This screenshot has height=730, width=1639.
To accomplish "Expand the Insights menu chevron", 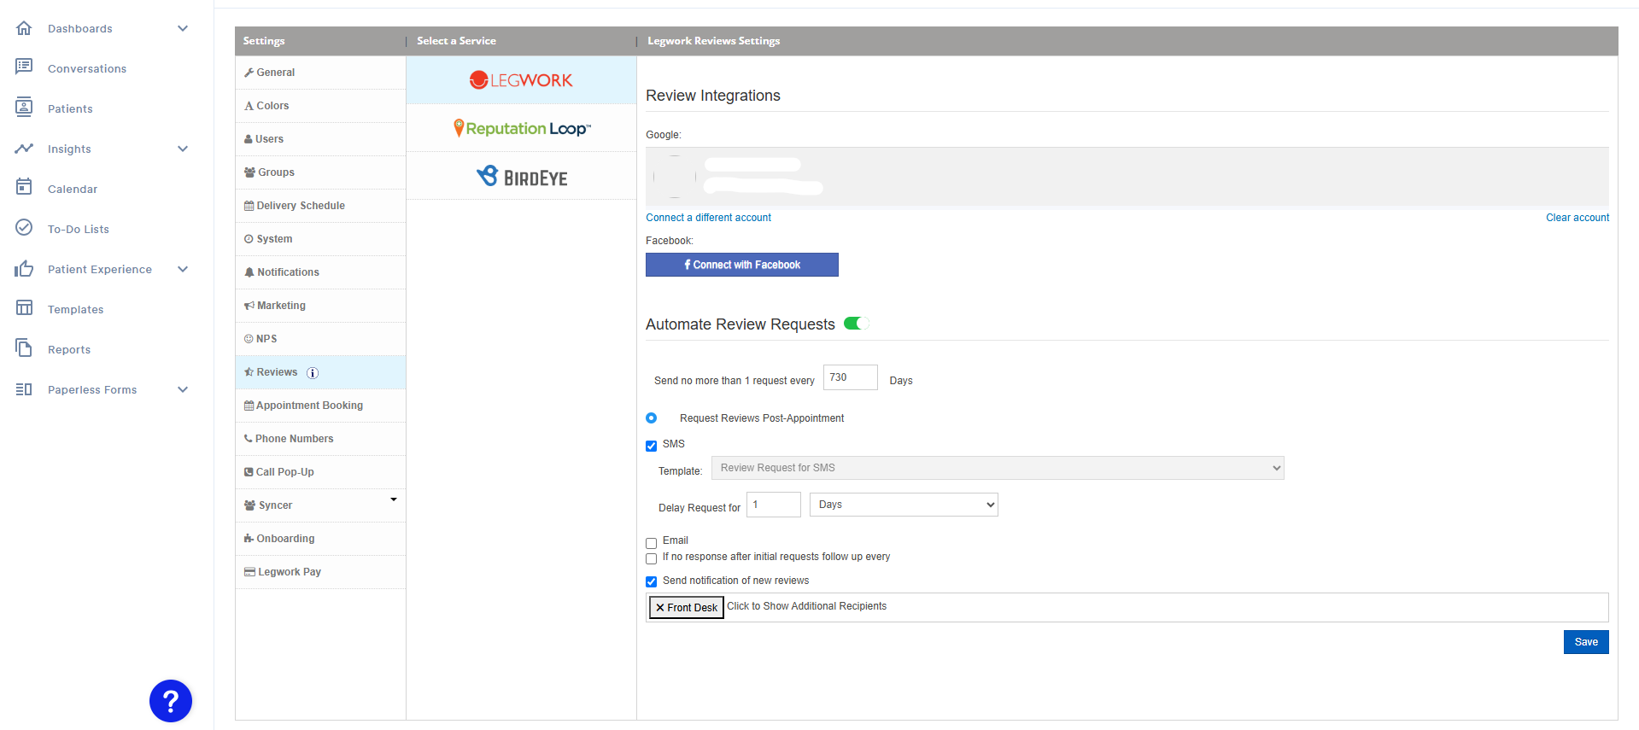I will [183, 149].
